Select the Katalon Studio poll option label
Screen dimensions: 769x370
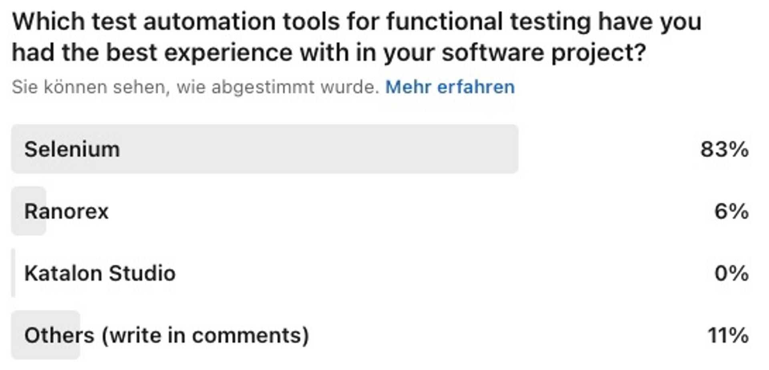100,273
